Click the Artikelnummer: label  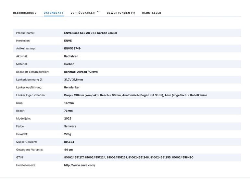(x=26, y=48)
